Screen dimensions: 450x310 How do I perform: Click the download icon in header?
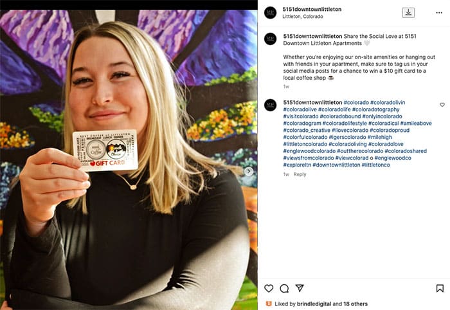[408, 13]
